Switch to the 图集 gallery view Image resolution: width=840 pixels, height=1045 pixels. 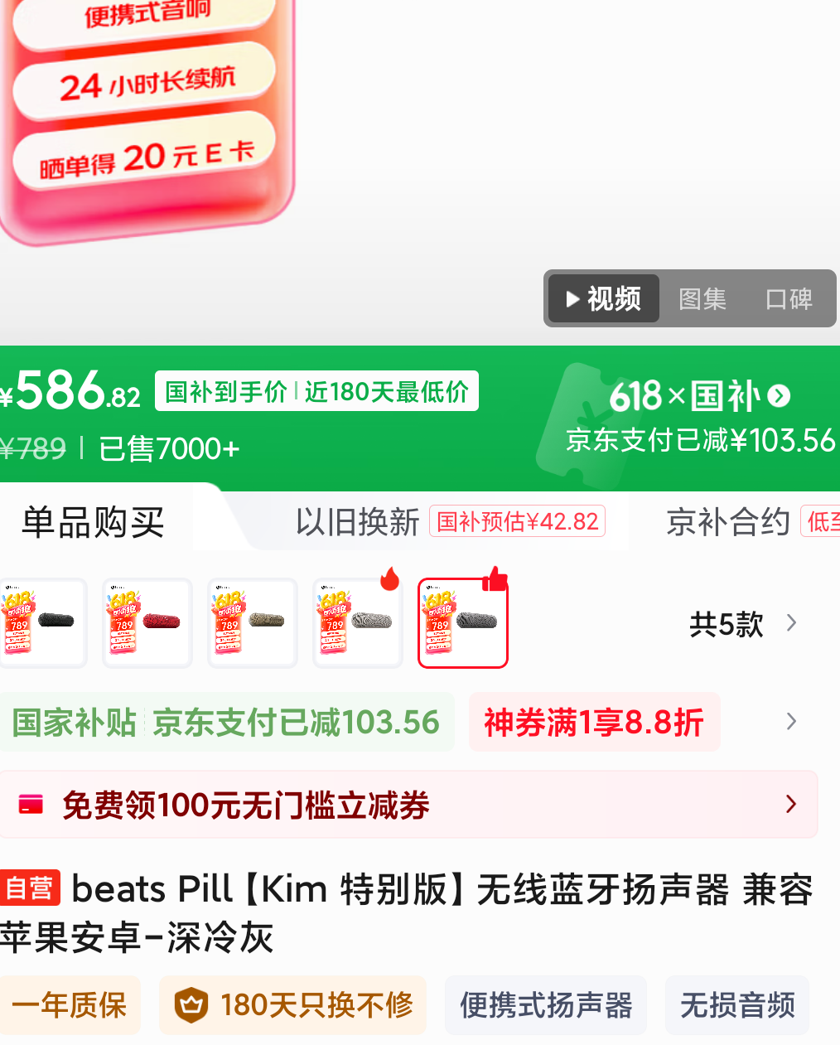[702, 298]
